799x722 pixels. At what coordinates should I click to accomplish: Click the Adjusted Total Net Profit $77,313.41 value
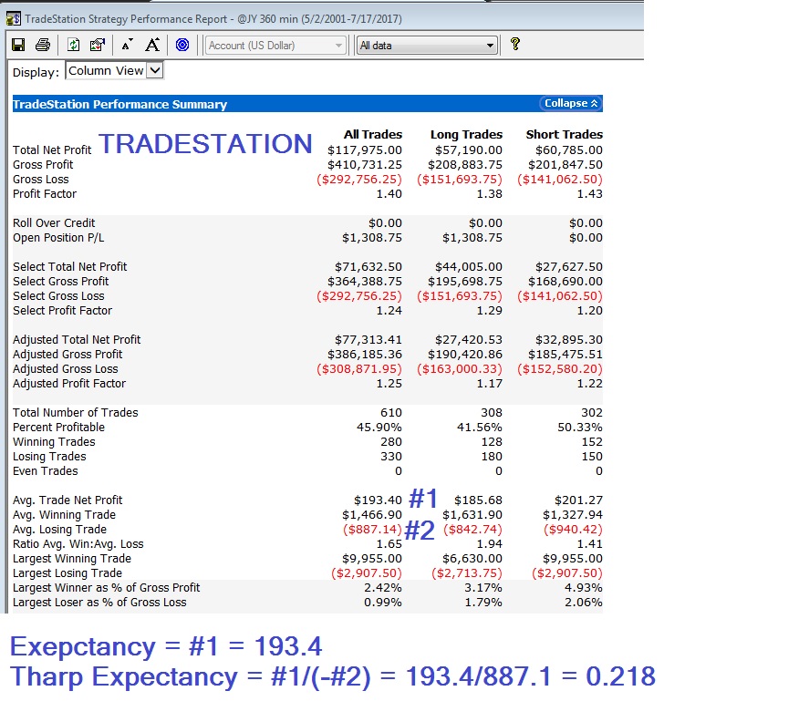coord(368,340)
